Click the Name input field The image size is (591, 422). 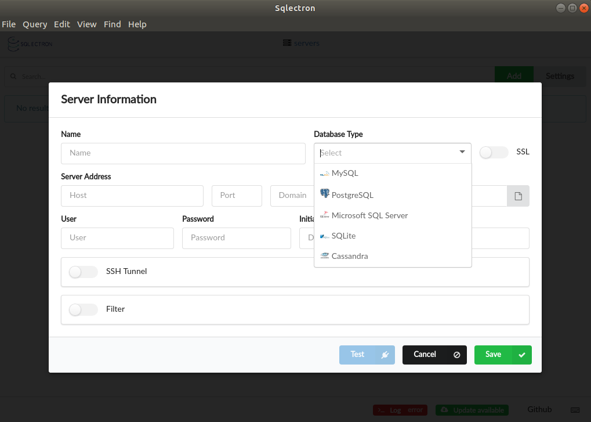[x=183, y=153]
